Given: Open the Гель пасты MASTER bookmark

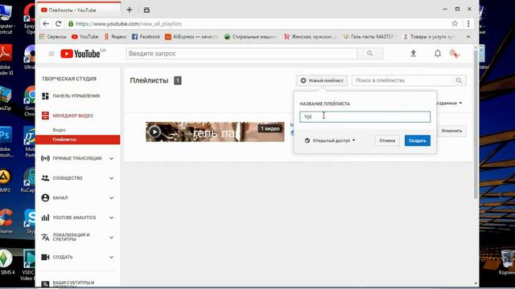Looking at the screenshot, I should point(369,37).
